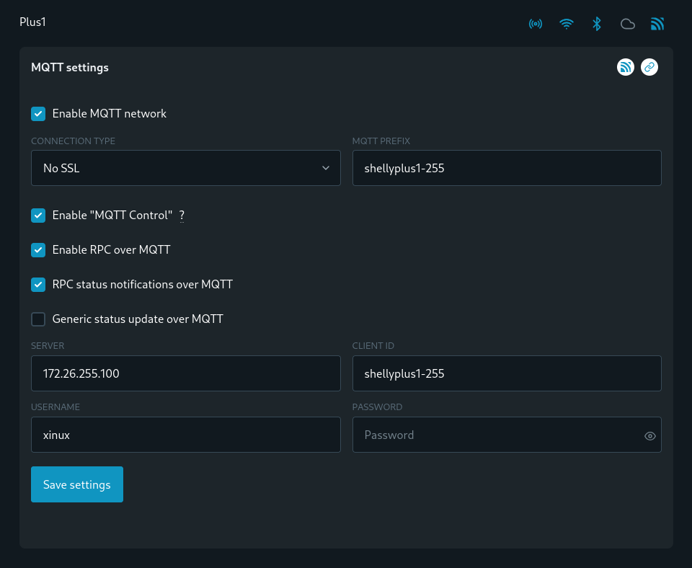Toggle the Enable "MQTT Control" checkbox
This screenshot has height=568, width=692.
click(x=38, y=216)
